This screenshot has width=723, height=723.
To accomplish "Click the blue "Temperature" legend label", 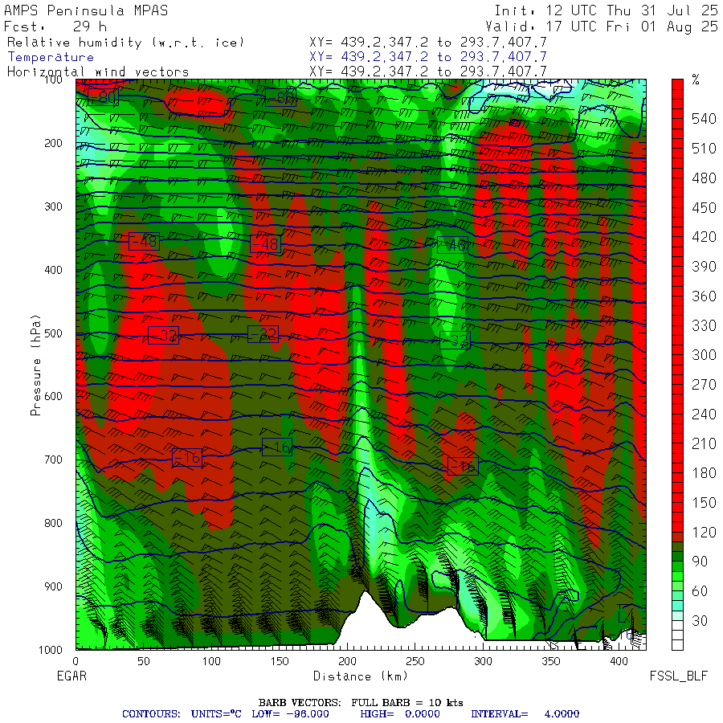I will click(x=51, y=57).
